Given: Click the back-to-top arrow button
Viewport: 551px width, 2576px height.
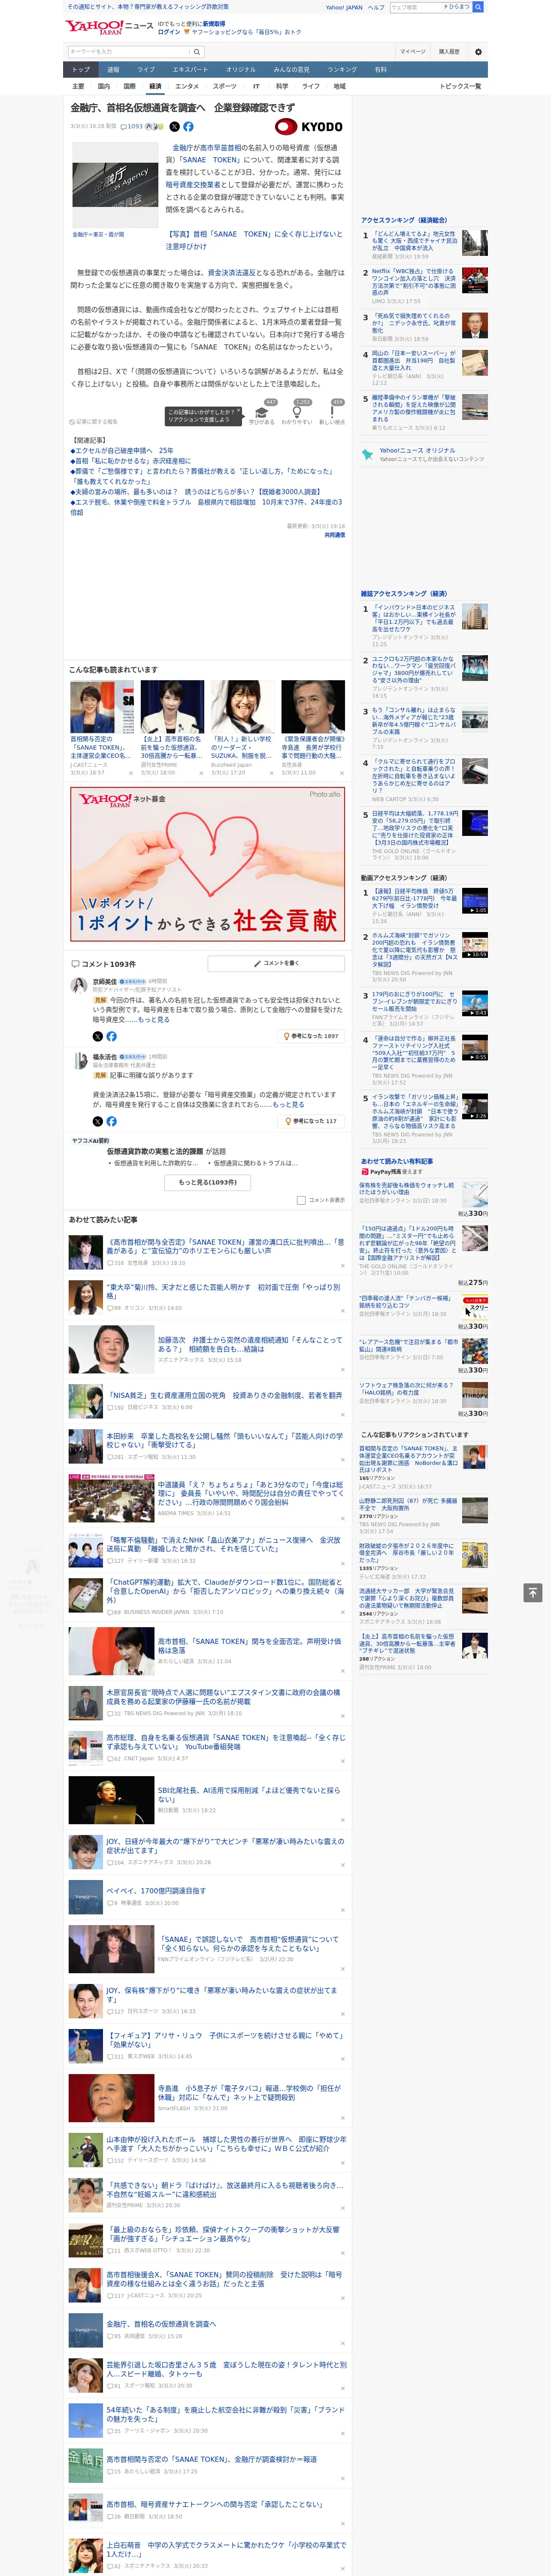Looking at the screenshot, I should pos(533,1592).
